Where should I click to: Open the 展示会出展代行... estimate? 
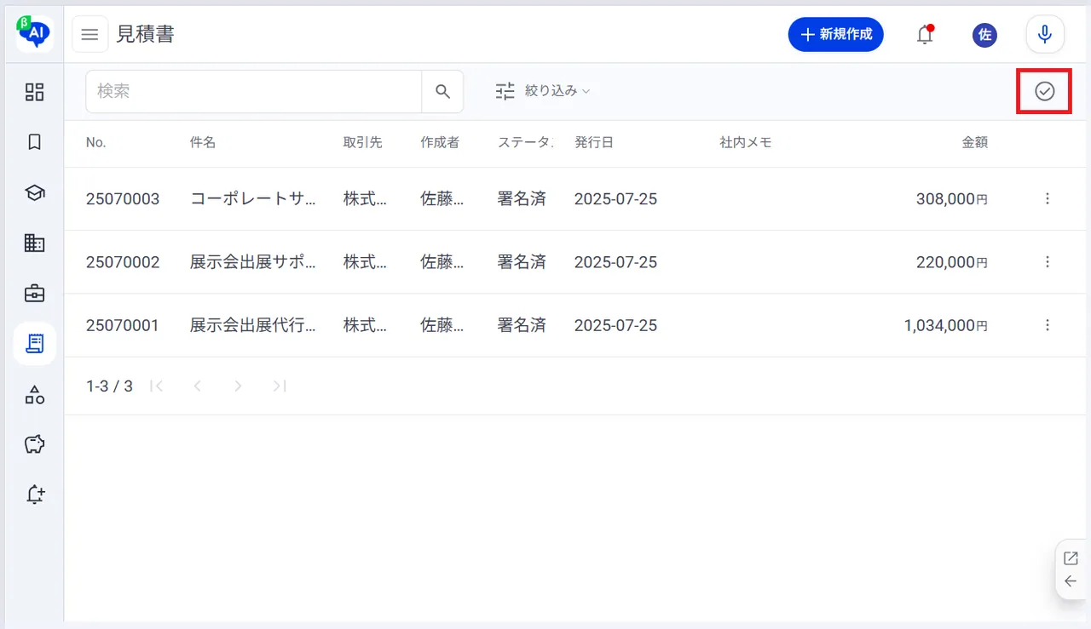coord(253,325)
